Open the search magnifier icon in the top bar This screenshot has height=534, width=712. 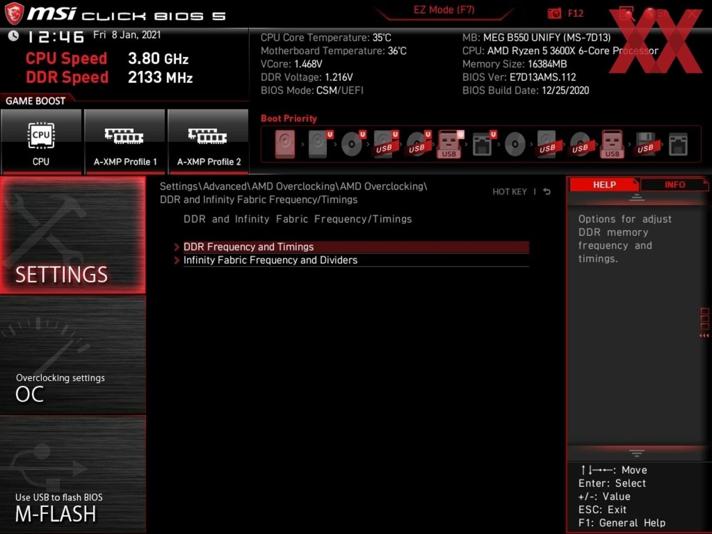627,13
